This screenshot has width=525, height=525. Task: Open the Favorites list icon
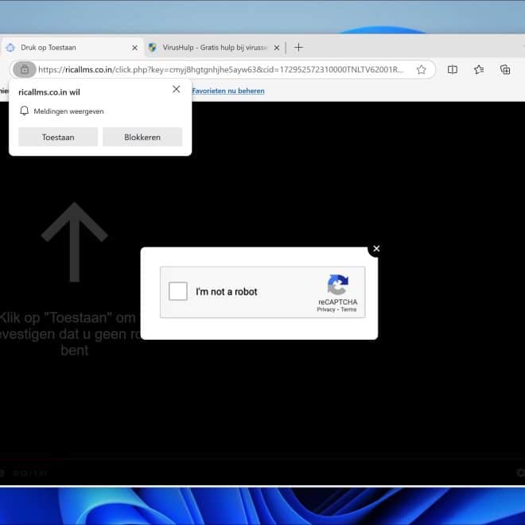coord(479,70)
